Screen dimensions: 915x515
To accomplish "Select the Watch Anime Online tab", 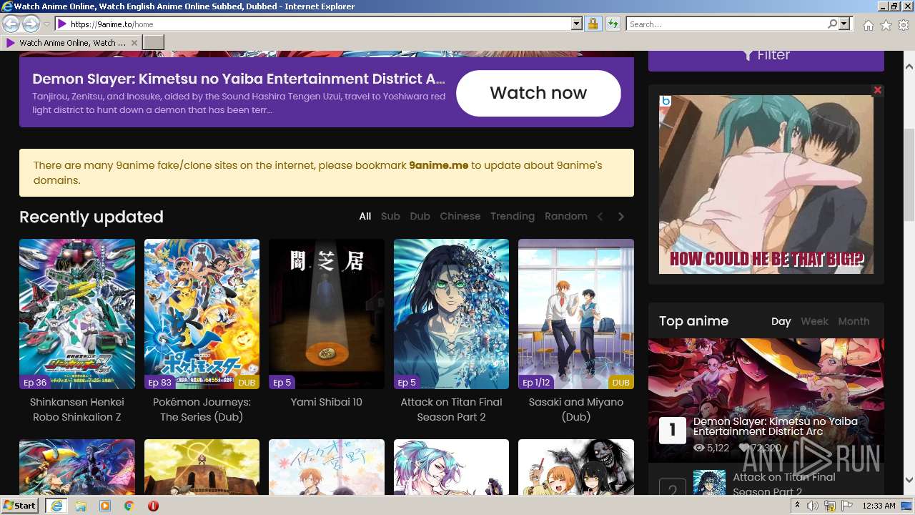I will [x=71, y=43].
